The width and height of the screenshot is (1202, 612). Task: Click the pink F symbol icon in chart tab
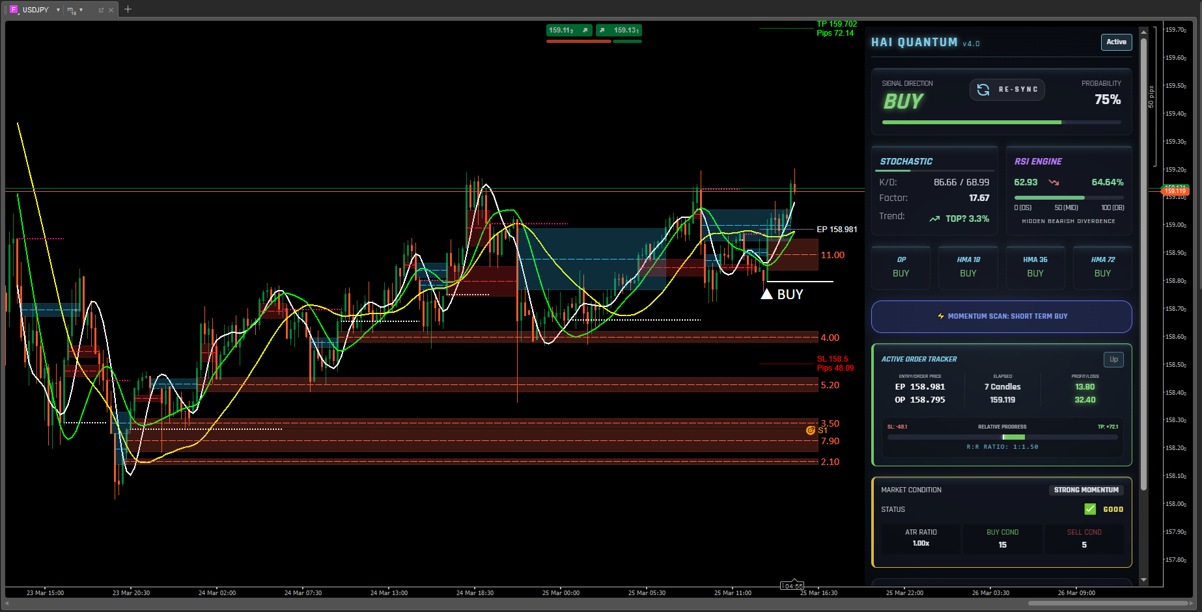click(14, 10)
